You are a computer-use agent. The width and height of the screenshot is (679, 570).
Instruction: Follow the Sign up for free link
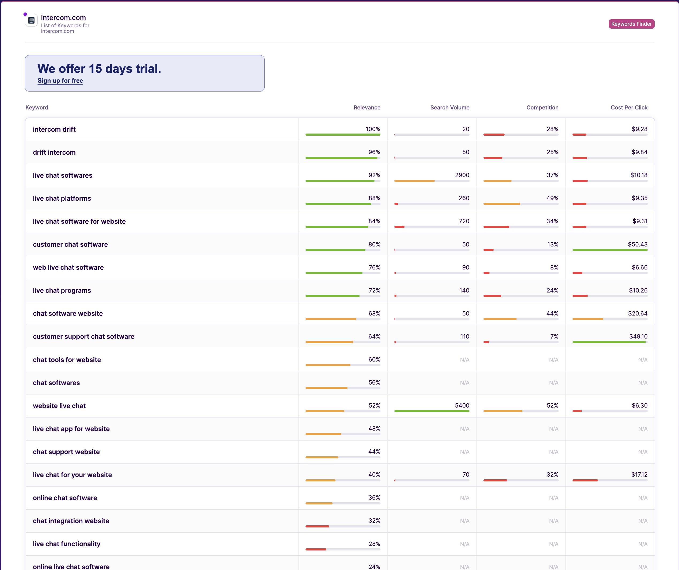(x=60, y=81)
